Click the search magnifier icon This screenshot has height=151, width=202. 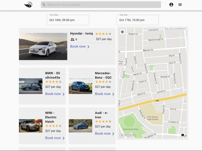point(44,5)
